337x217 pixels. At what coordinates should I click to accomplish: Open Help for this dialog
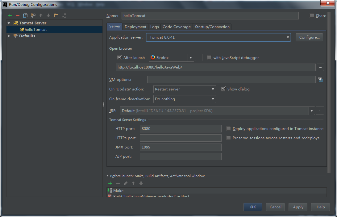pyautogui.click(x=320, y=207)
